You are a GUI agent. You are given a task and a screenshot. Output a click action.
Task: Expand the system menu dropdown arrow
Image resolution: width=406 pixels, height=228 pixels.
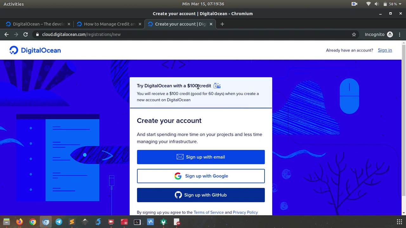click(x=400, y=4)
